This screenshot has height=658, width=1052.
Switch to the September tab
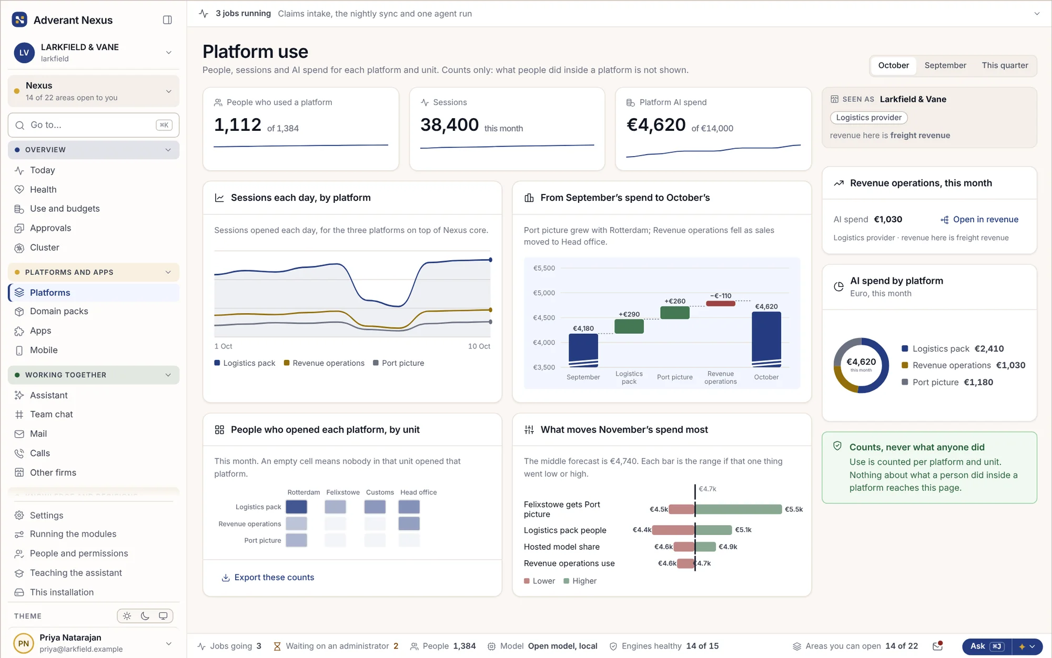tap(945, 66)
